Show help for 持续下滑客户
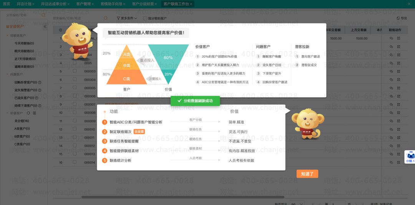Screen dimensions: 415x205 40,106
